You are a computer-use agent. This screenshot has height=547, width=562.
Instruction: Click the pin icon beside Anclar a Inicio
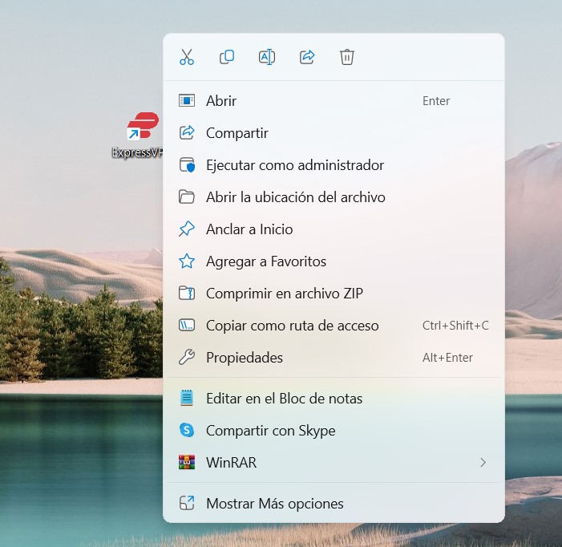click(x=187, y=229)
